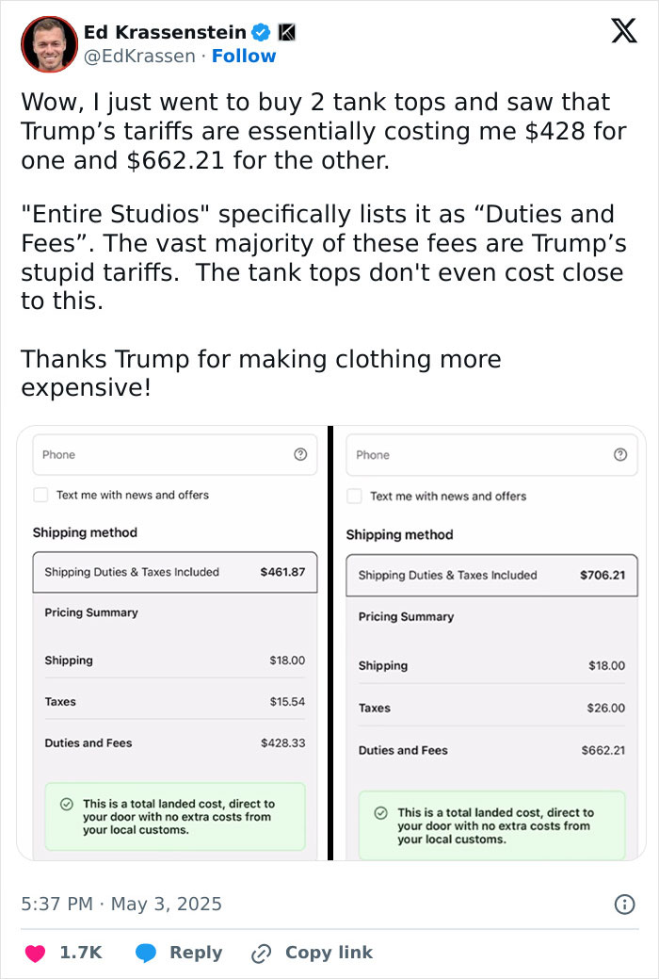Click the Follow button
This screenshot has height=979, width=659.
[x=245, y=56]
